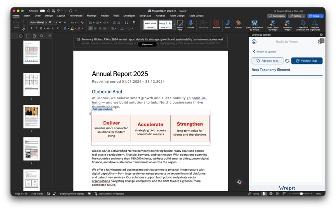Click the Drafts by Wrepit account icon
Viewport: 336px width, 210px height.
pos(254,42)
